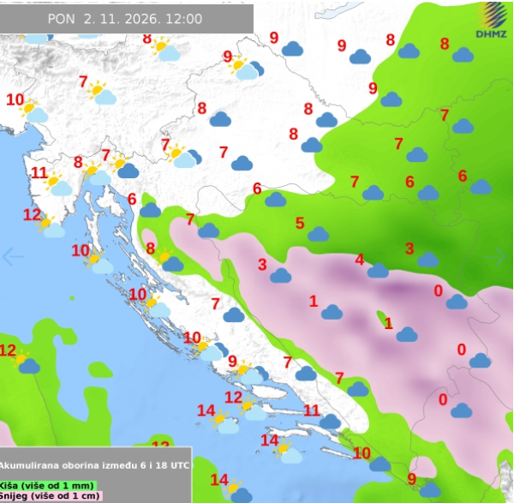Select sun with dark cloud beside bottom 14
Screen dimensions: 514x503
click(x=238, y=491)
